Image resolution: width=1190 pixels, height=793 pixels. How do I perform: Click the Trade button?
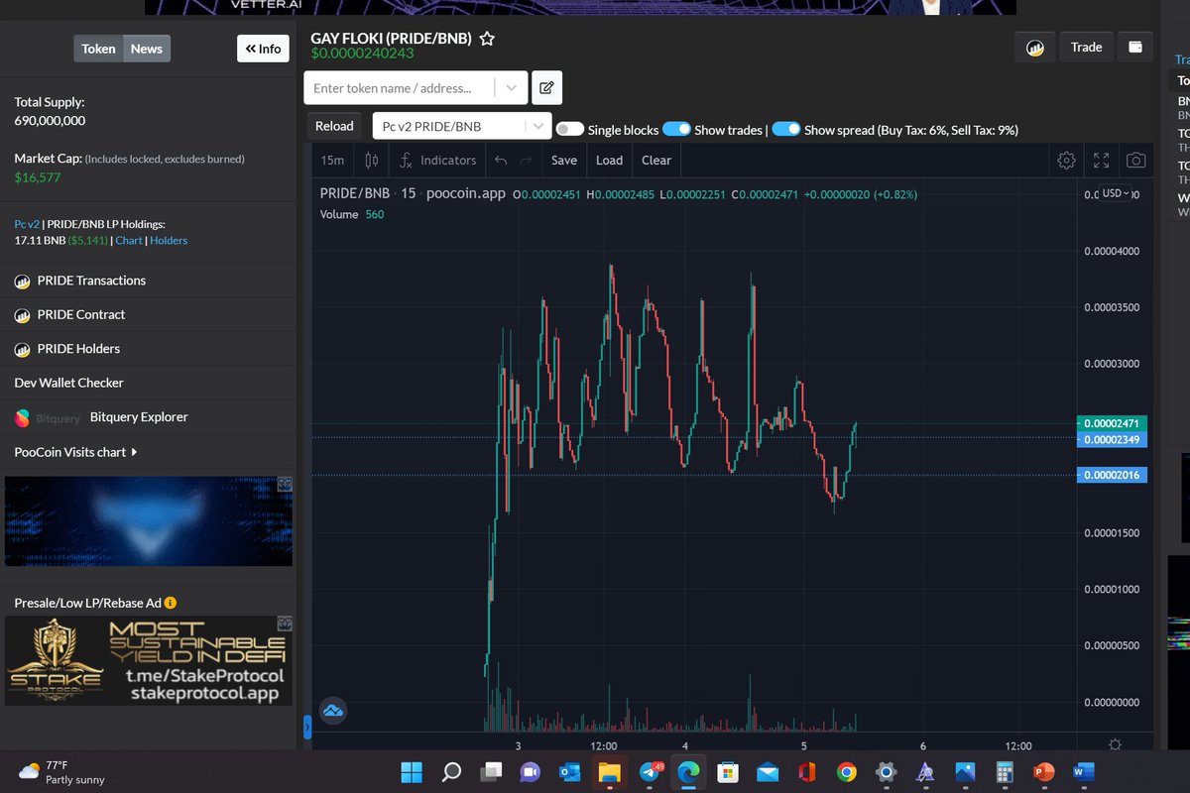(1086, 47)
